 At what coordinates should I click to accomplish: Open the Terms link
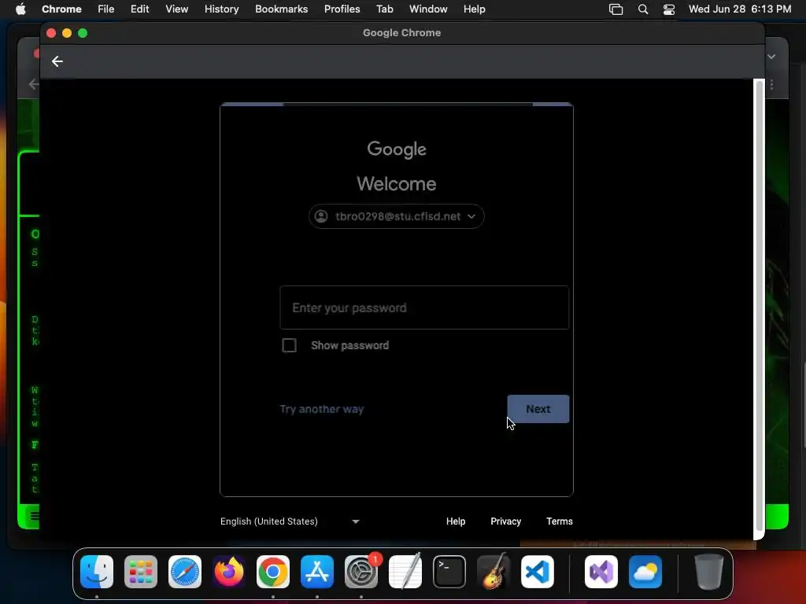[560, 521]
